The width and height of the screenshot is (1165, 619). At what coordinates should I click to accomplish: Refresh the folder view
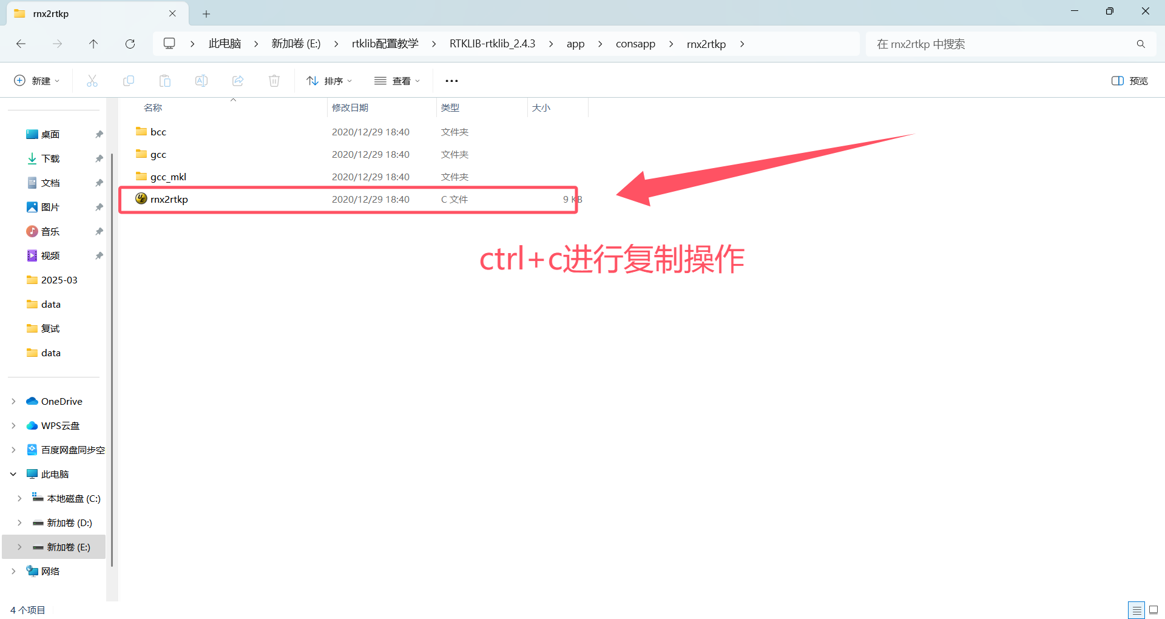pyautogui.click(x=130, y=44)
